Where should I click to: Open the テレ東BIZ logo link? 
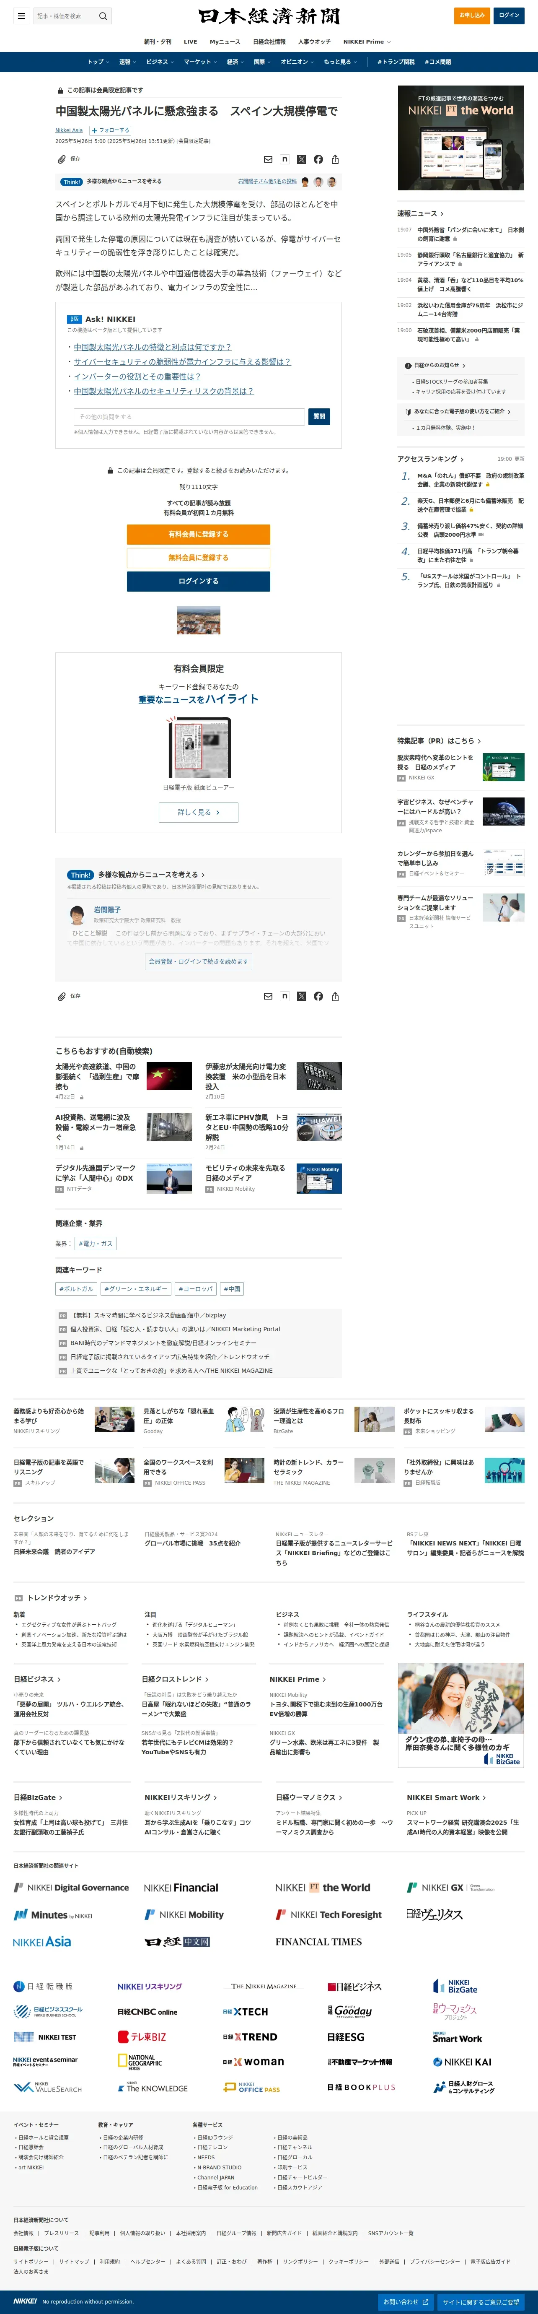(142, 2036)
